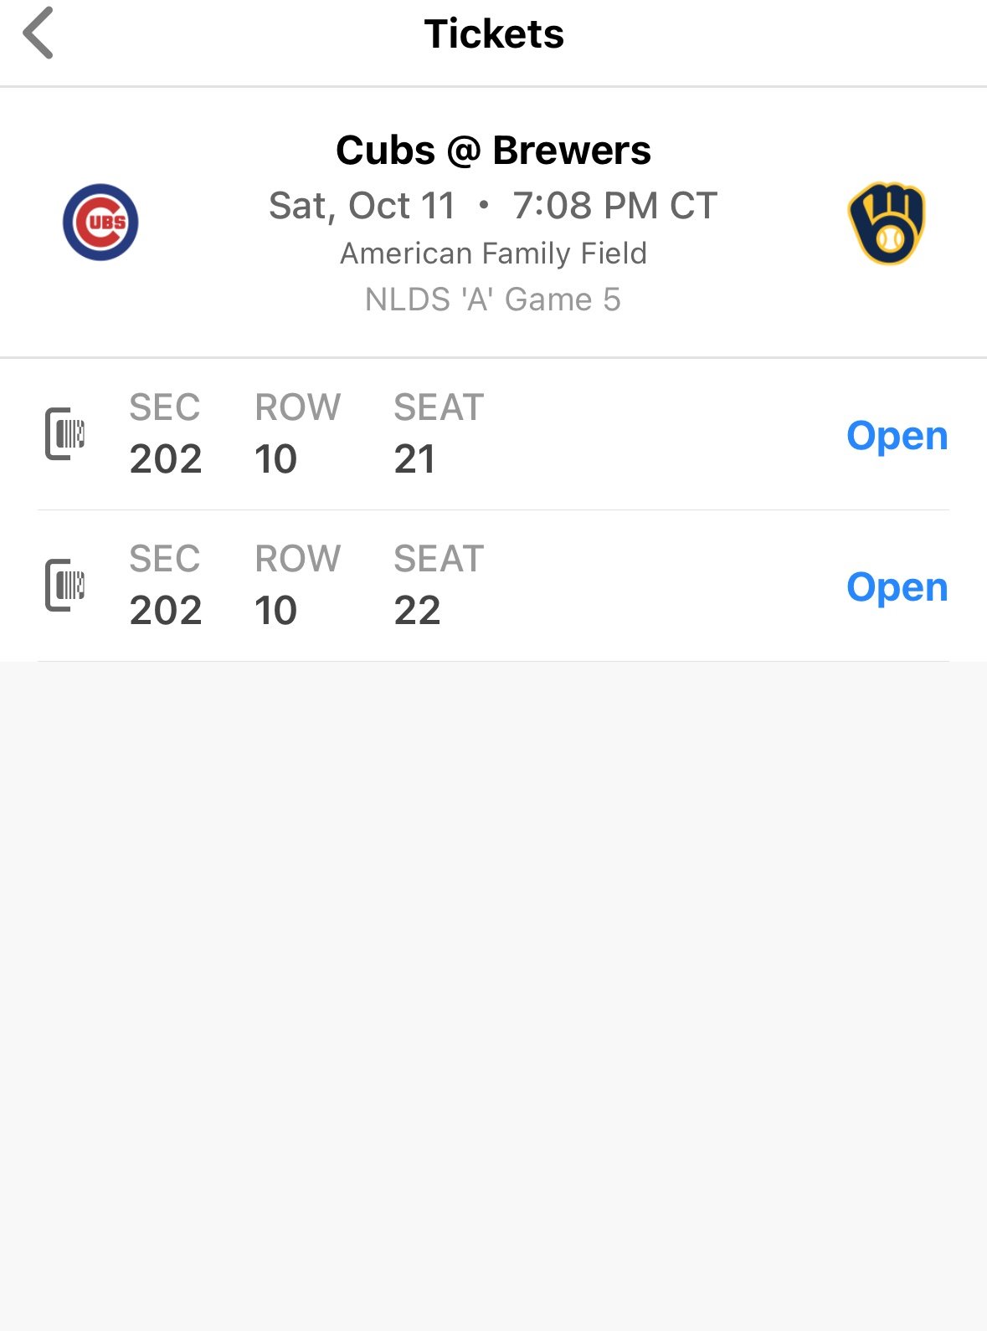The image size is (987, 1331).
Task: Click the Tickets page title
Action: click(494, 34)
